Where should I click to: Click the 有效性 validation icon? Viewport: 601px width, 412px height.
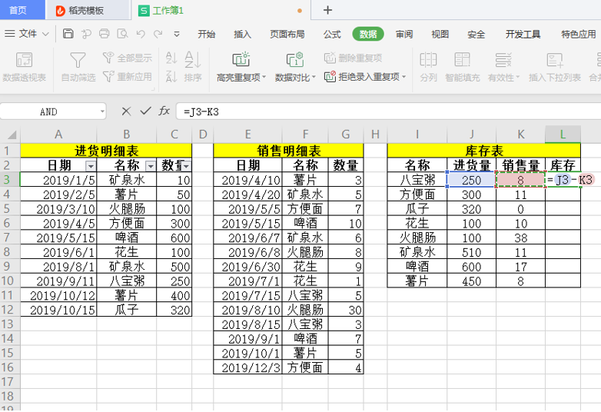[x=503, y=60]
